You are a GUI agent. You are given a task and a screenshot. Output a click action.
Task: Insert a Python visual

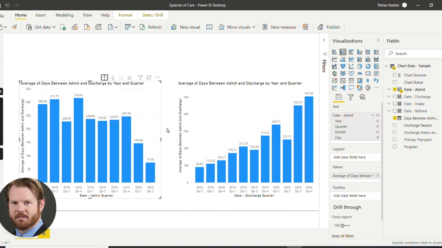(x=376, y=80)
